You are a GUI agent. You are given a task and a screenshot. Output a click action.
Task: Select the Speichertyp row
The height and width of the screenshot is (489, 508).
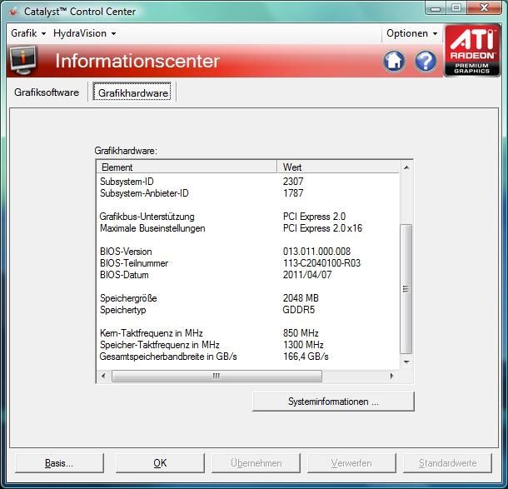248,310
